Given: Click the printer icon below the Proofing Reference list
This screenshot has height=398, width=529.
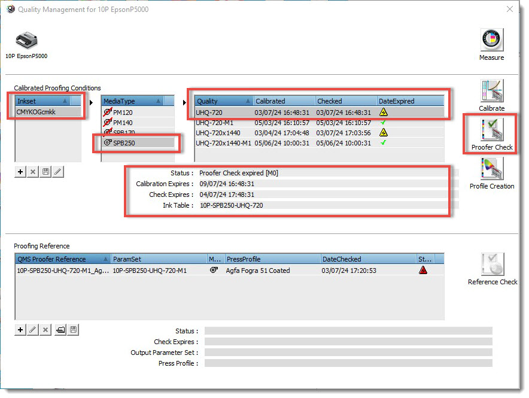Looking at the screenshot, I should pyautogui.click(x=60, y=330).
